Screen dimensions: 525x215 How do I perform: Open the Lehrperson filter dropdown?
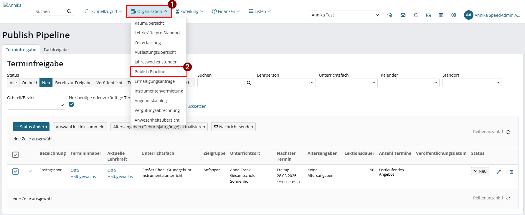(286, 83)
